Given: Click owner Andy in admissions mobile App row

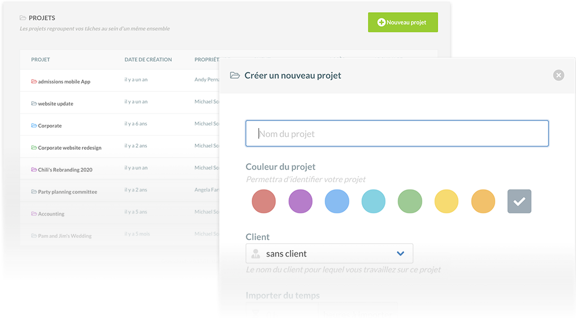Looking at the screenshot, I should pyautogui.click(x=207, y=79).
